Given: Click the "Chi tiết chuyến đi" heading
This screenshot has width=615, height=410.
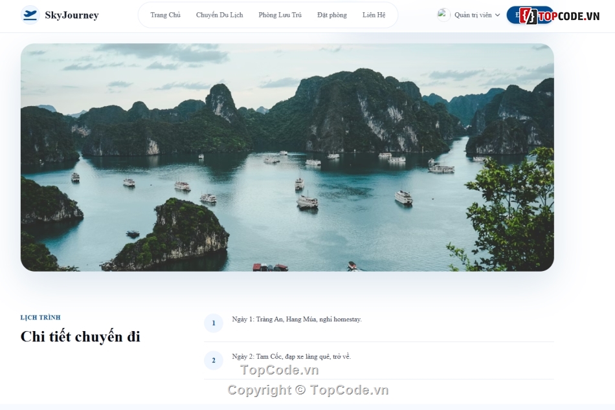Looking at the screenshot, I should point(80,337).
